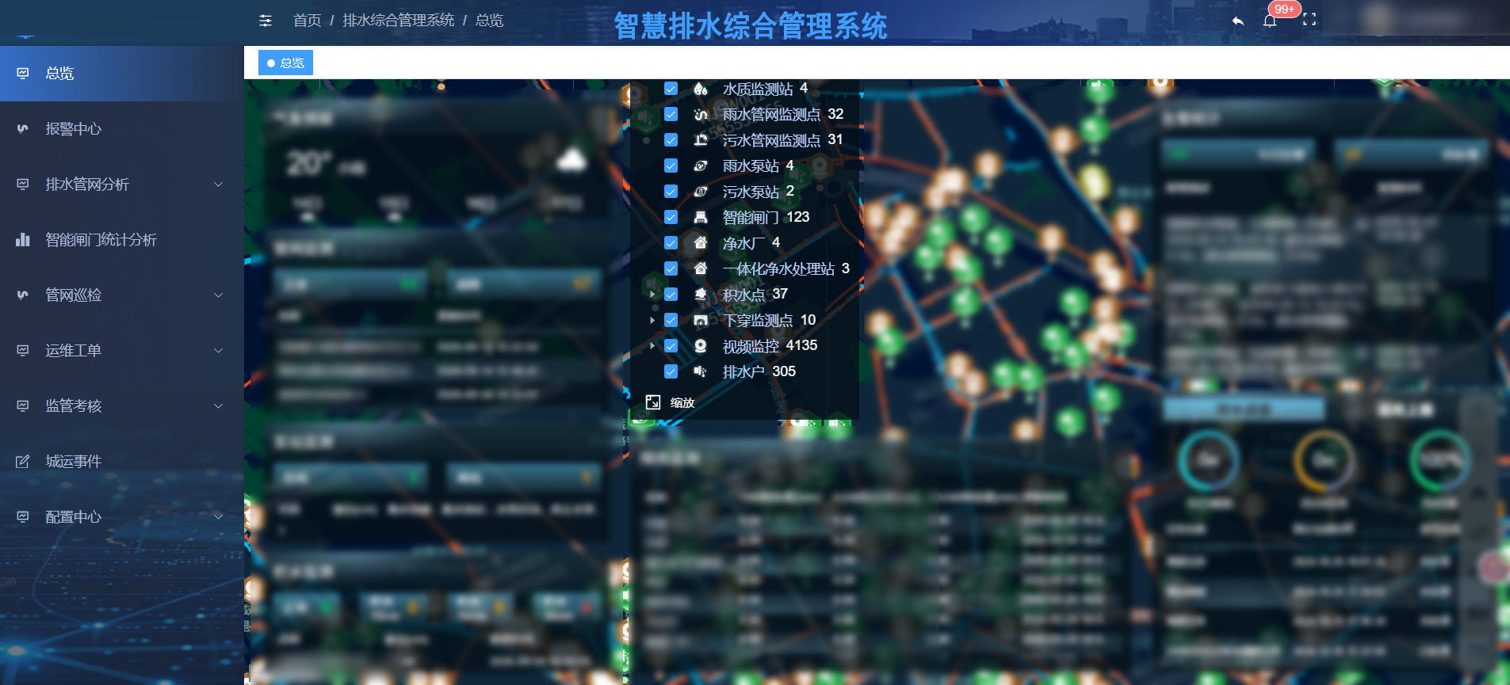Viewport: 1510px width, 685px height.
Task: Toggle the 视频监控 layer checkbox
Action: 671,346
